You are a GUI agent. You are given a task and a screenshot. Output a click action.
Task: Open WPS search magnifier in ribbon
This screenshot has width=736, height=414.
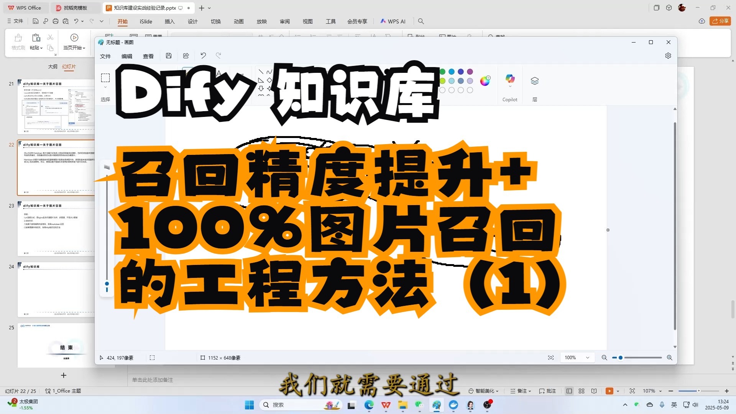(421, 21)
